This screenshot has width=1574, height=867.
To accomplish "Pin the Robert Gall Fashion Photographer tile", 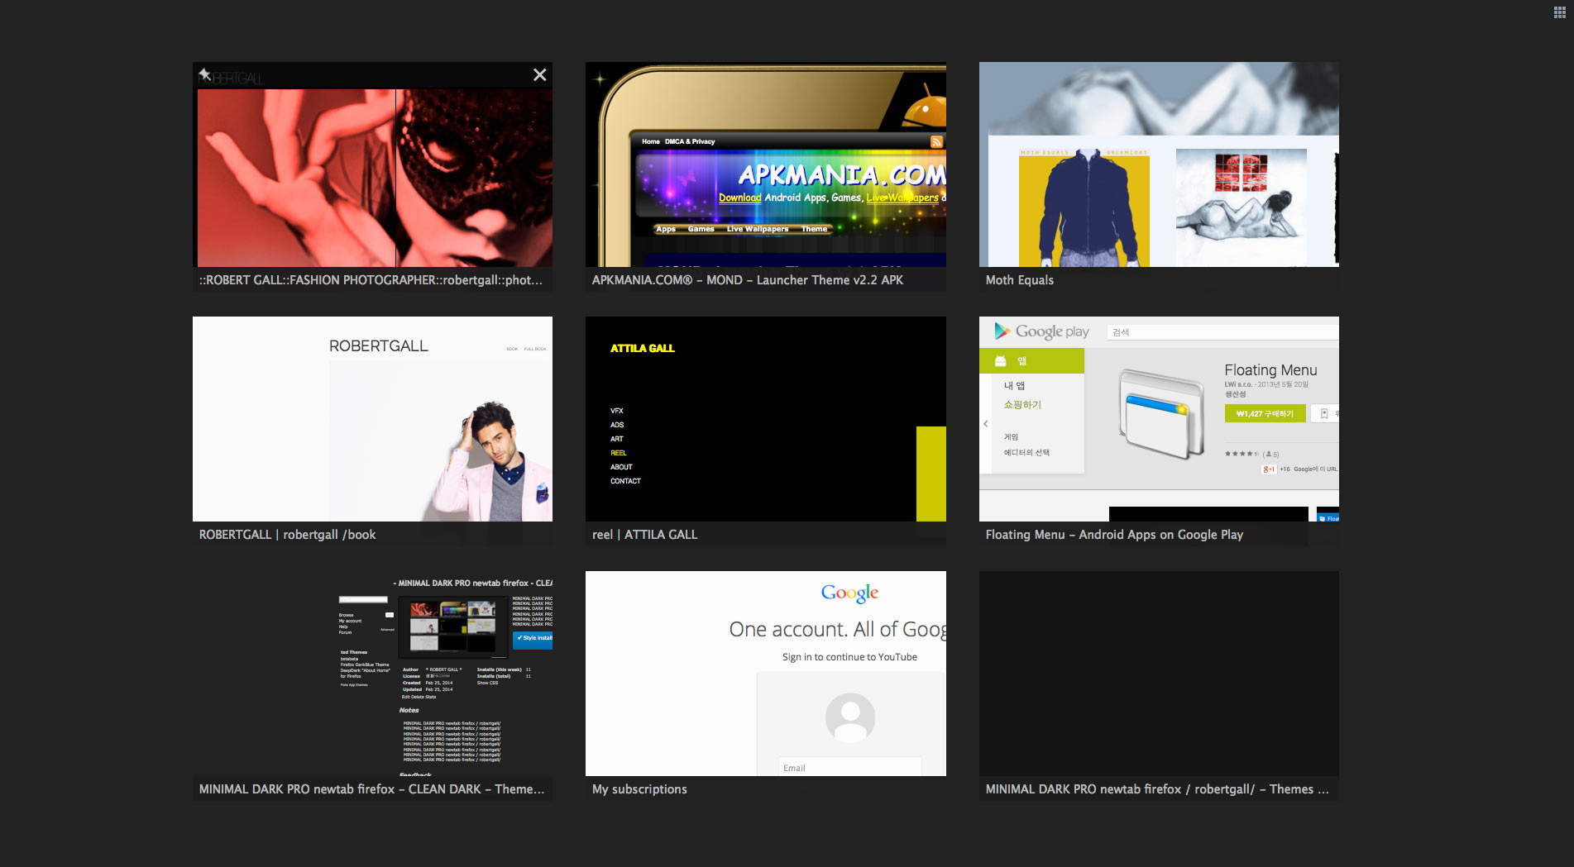I will click(204, 74).
